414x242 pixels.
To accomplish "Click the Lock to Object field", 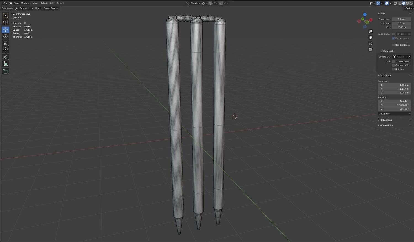I will coord(399,57).
